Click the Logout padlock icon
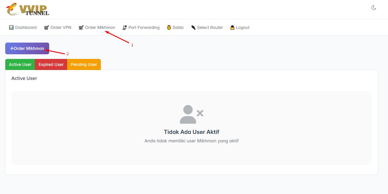 click(232, 27)
